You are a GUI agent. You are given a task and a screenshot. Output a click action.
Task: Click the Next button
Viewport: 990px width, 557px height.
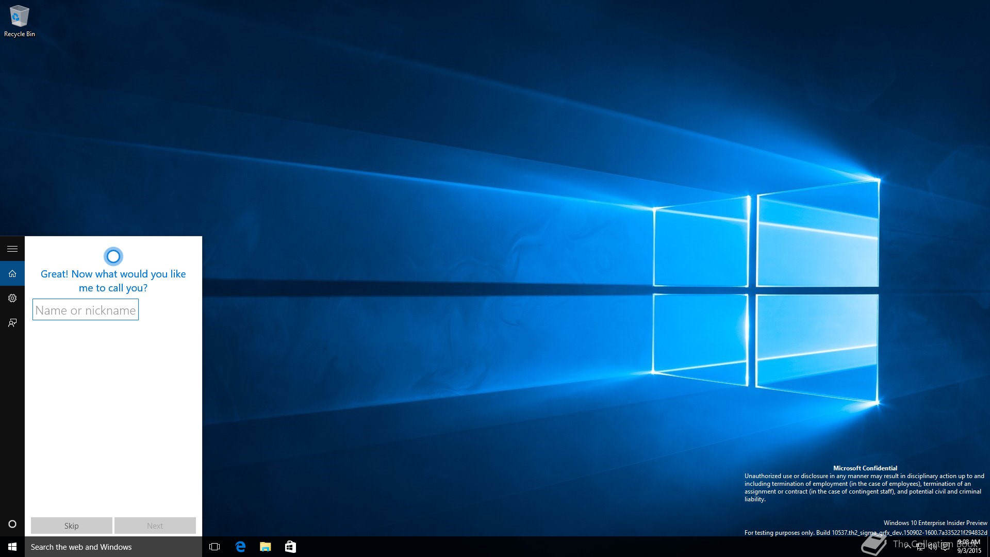pyautogui.click(x=155, y=526)
